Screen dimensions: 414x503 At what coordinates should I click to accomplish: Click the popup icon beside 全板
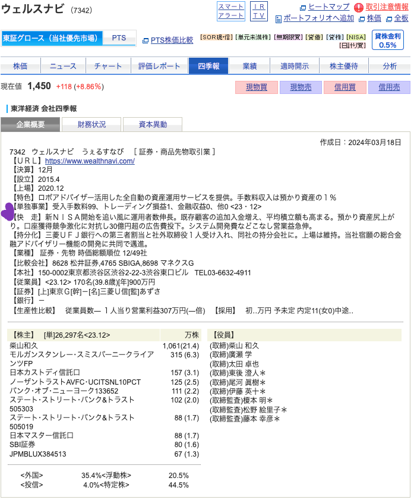coord(389,19)
